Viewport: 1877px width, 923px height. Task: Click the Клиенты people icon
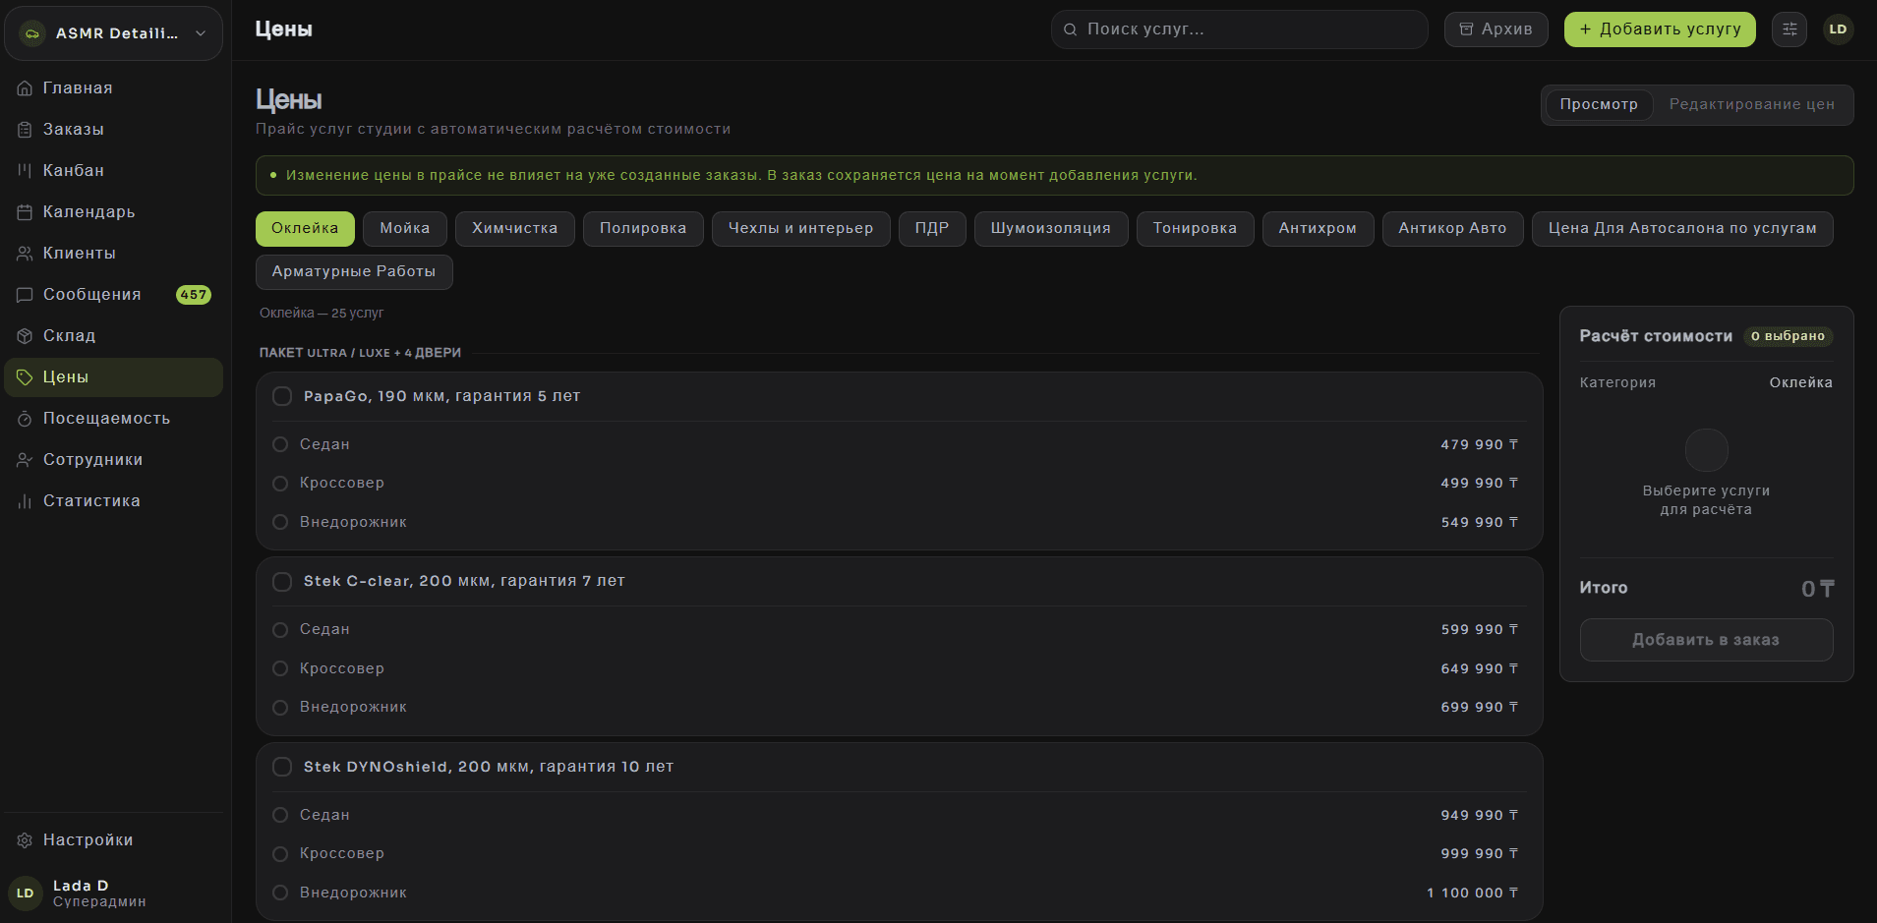point(25,254)
